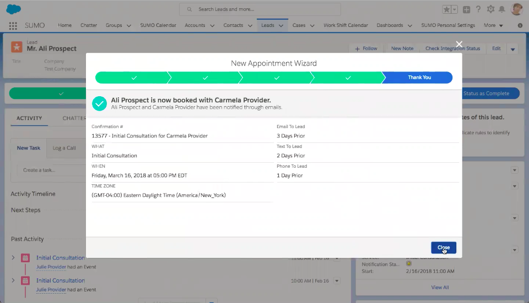Click the user profile avatar

516,9
